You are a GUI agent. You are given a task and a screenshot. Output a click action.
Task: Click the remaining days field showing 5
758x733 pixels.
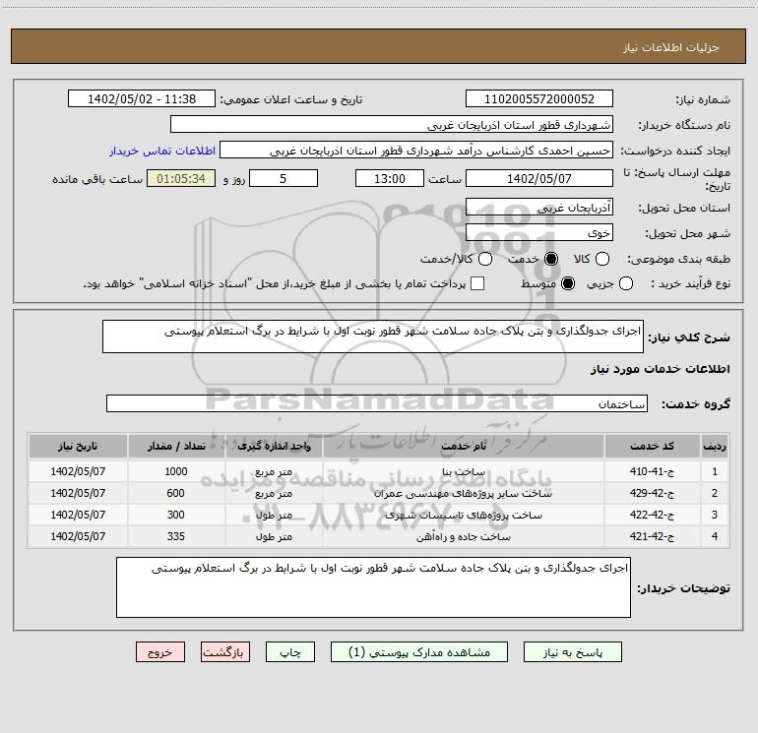(x=284, y=178)
